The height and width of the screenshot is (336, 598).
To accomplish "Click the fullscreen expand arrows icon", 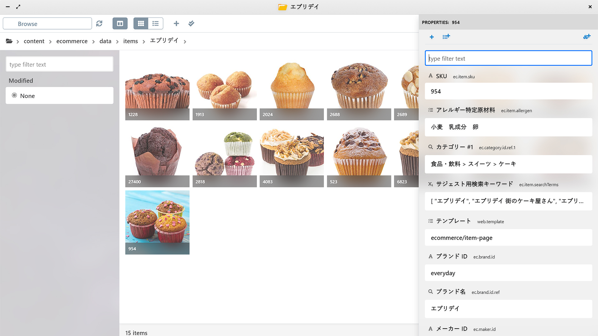I will click(x=18, y=7).
